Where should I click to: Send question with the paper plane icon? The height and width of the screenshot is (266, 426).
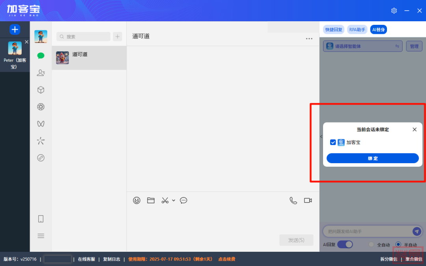[x=416, y=231]
